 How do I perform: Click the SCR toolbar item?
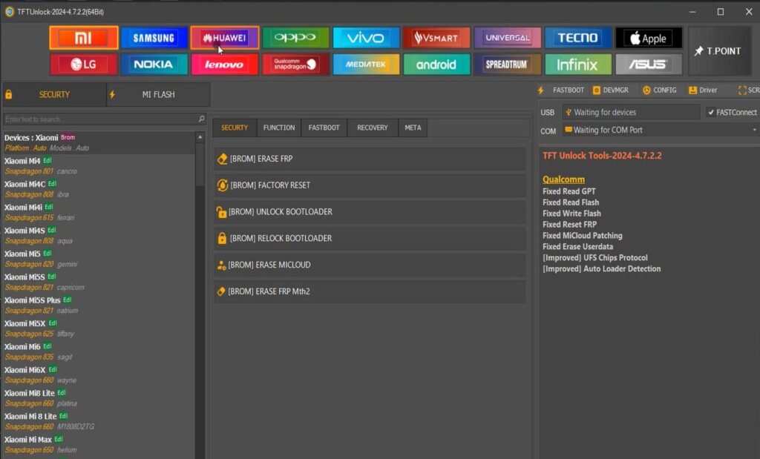(x=748, y=90)
